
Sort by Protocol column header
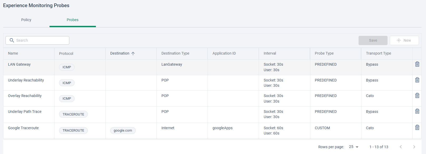(x=66, y=54)
